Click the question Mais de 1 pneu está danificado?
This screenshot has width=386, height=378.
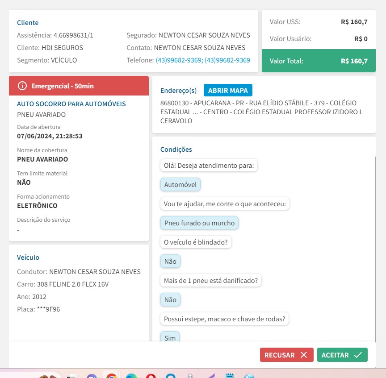pos(211,281)
